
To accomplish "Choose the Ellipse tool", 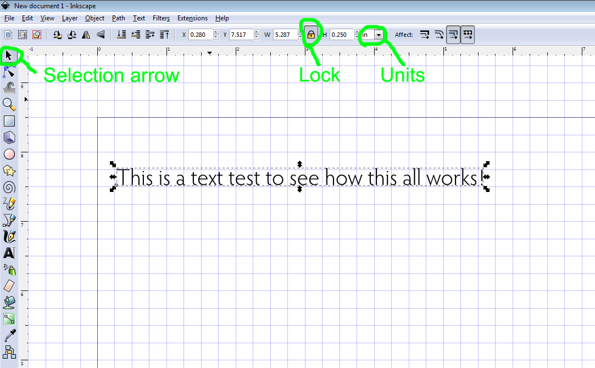I will pyautogui.click(x=9, y=154).
